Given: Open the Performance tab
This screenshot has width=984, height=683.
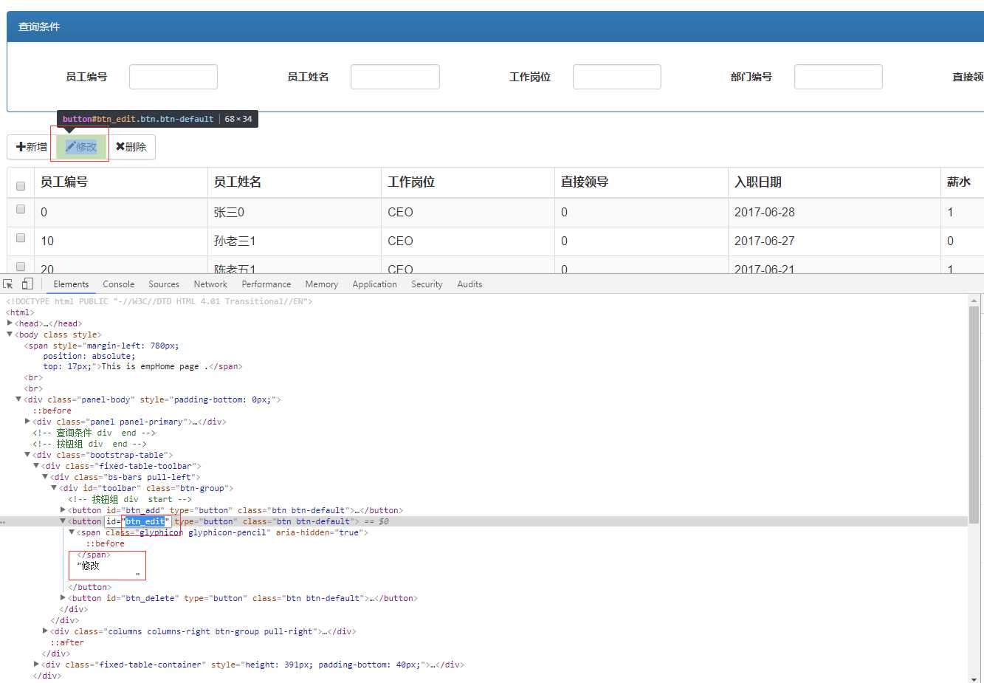Looking at the screenshot, I should click(266, 284).
